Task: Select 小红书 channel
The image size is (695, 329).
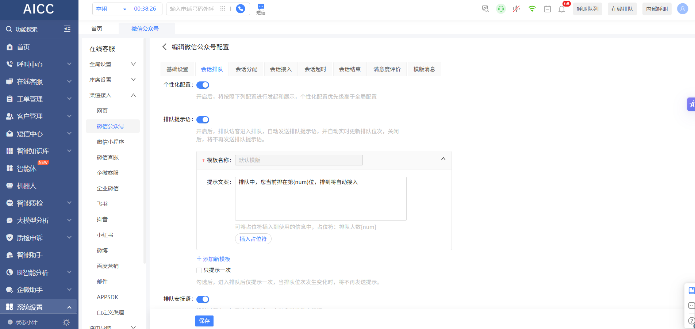Action: click(112, 235)
